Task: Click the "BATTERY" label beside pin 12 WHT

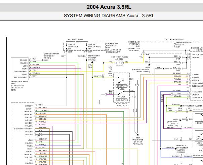Action: click(29, 106)
